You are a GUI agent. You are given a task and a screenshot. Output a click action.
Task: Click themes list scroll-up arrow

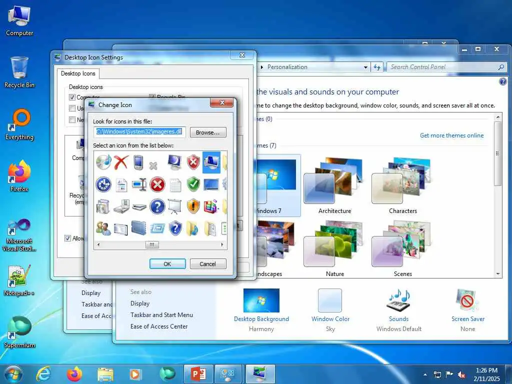click(x=498, y=117)
